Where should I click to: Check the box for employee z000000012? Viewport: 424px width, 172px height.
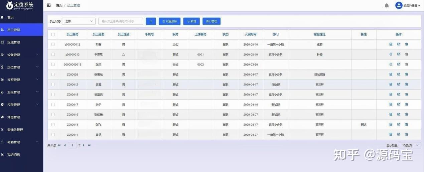(x=53, y=44)
